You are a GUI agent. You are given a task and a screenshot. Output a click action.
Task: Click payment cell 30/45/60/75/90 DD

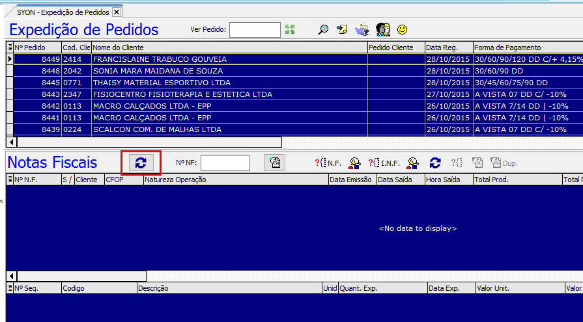[528, 83]
